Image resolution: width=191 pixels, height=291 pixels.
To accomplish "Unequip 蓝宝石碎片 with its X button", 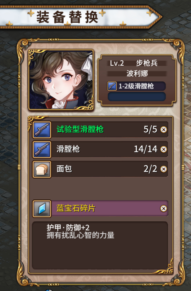I will [164, 208].
